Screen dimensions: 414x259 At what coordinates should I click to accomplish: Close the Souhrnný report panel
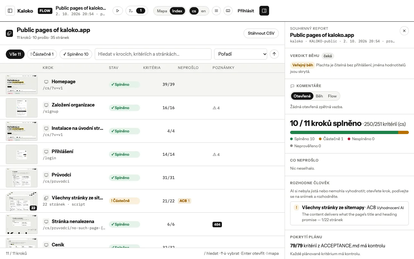(404, 31)
